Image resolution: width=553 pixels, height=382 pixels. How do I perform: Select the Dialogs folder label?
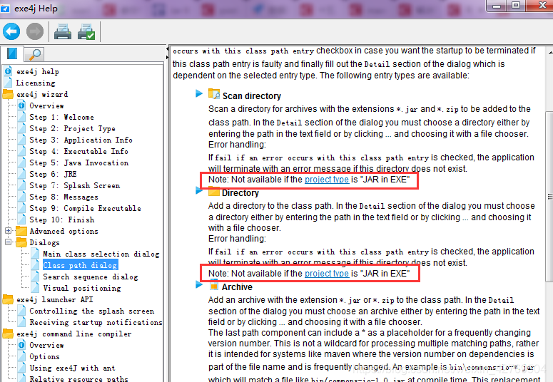44,242
